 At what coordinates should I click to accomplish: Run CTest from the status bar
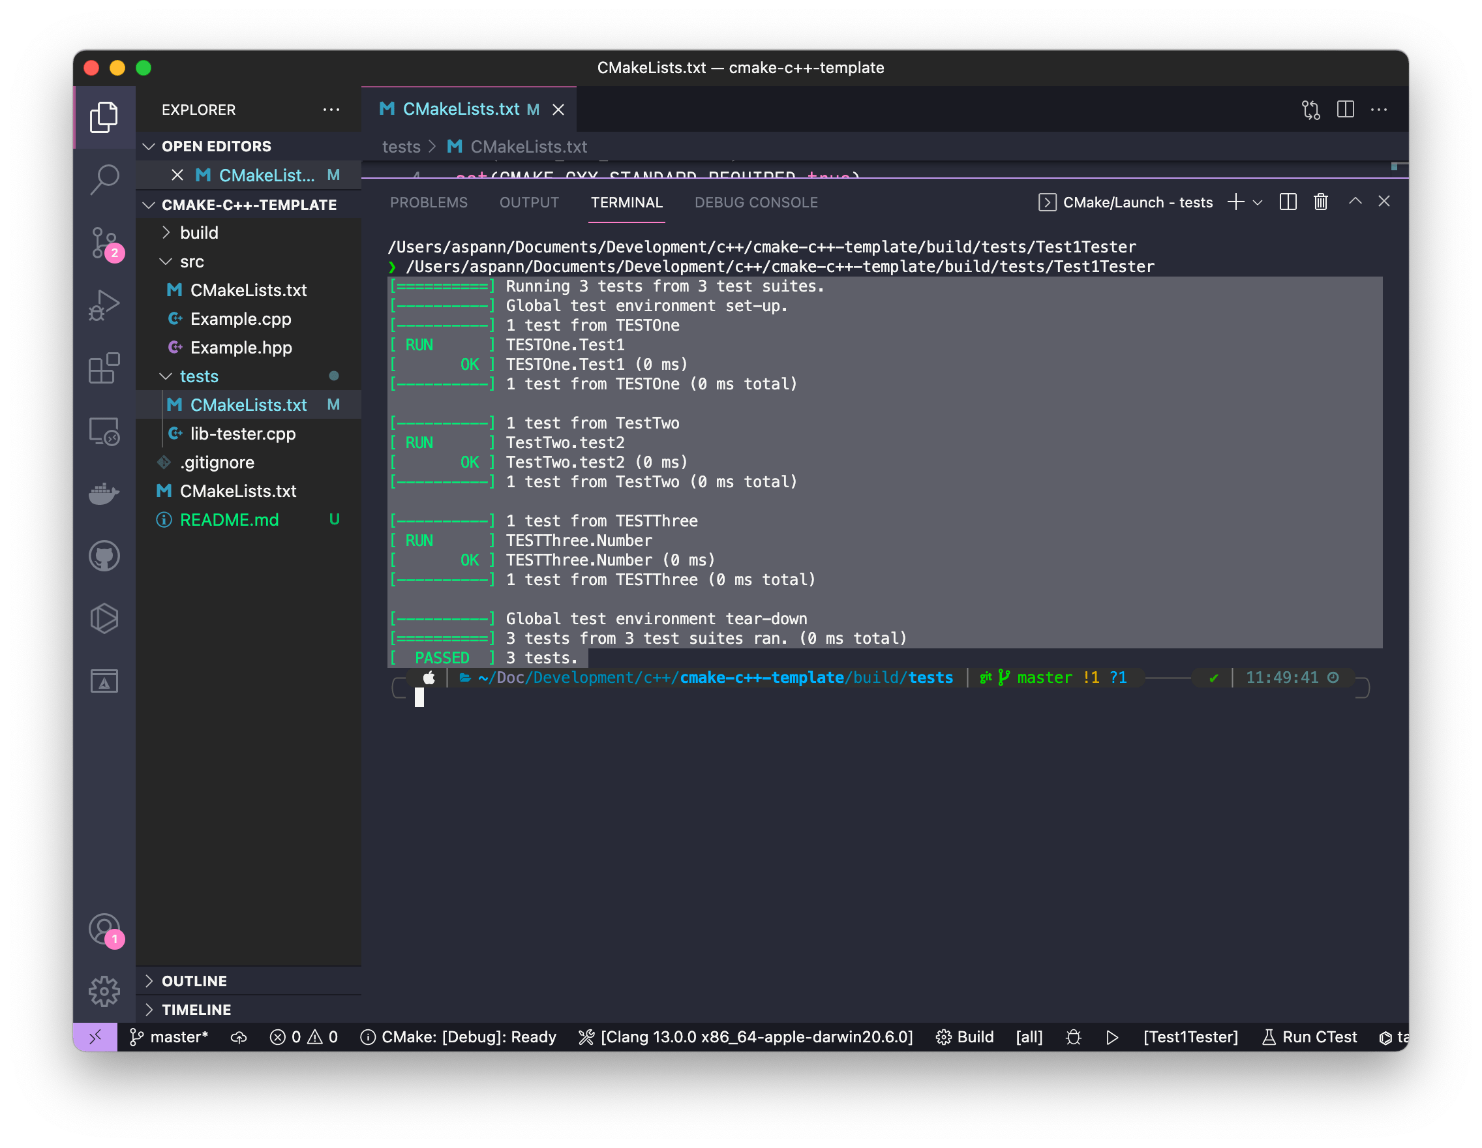pyautogui.click(x=1310, y=1036)
